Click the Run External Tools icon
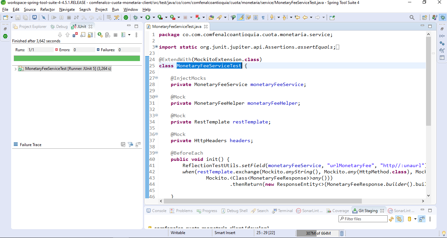447x238 pixels. click(173, 17)
